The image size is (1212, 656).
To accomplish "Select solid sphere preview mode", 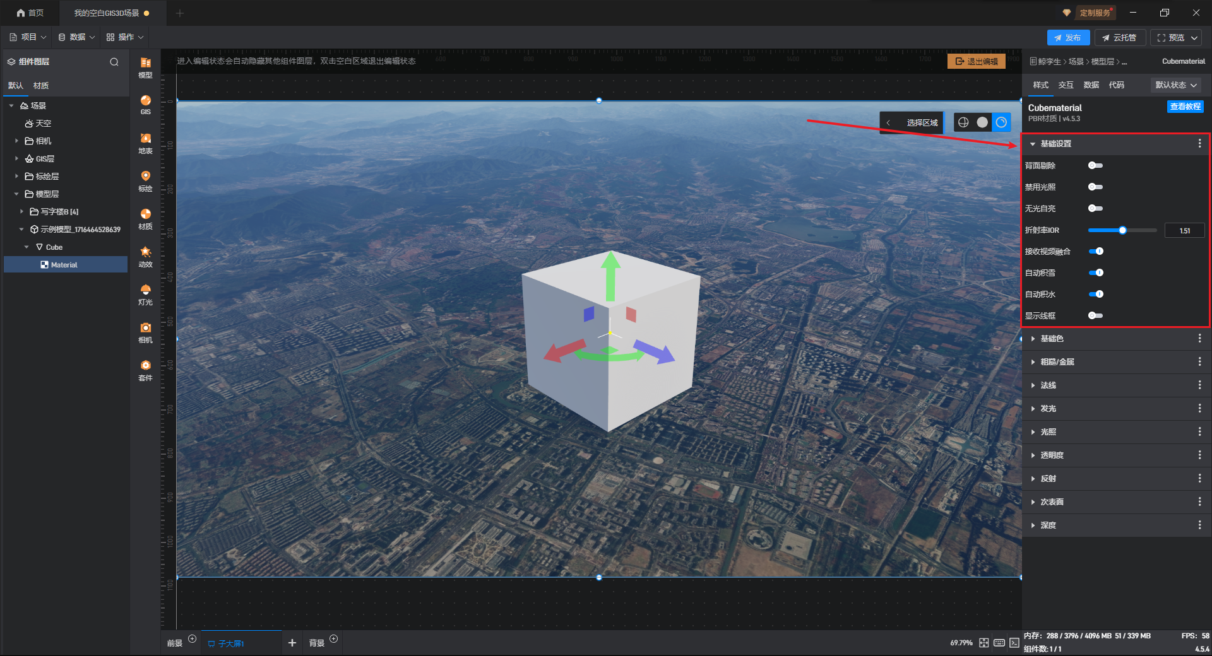I will pyautogui.click(x=982, y=122).
